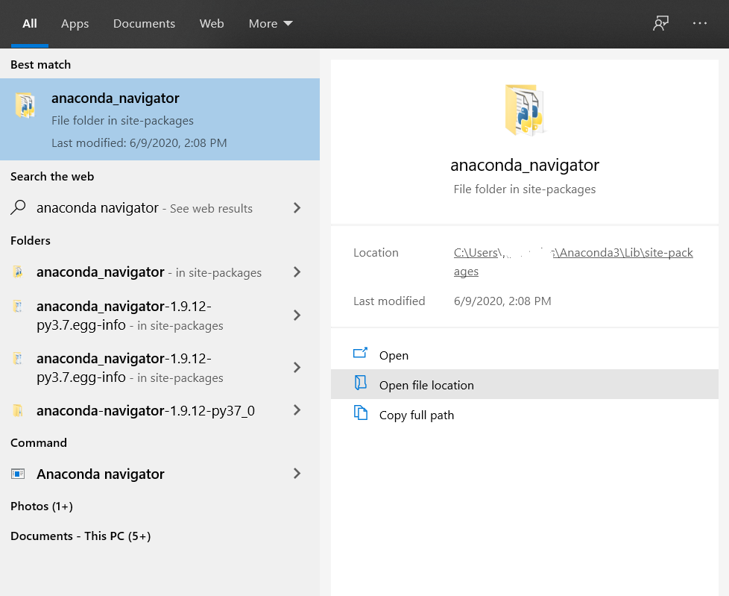
Task: Expand the More dropdown filter
Action: coord(270,24)
